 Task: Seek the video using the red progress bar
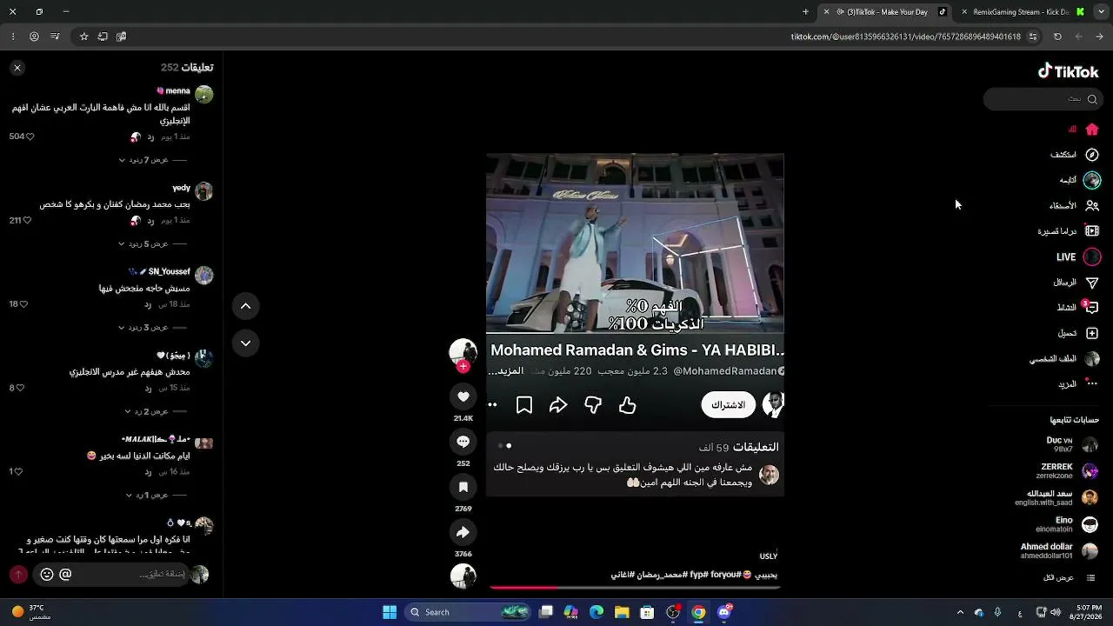point(635,588)
